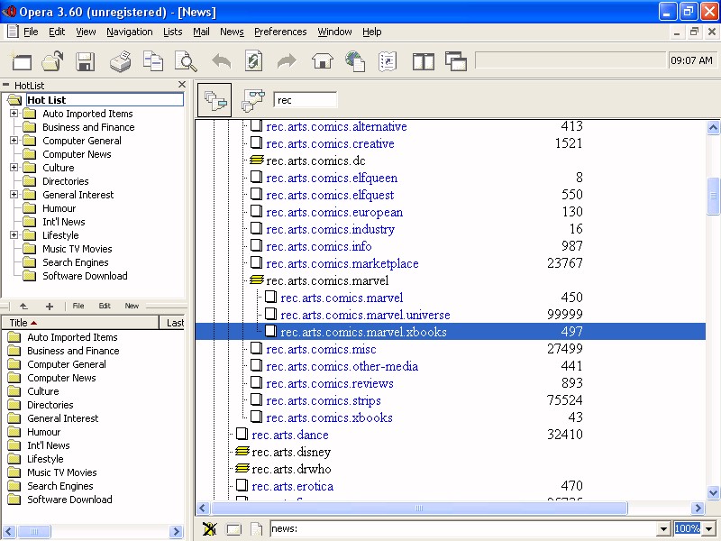Open the address field dropdown arrow
Image resolution: width=721 pixels, height=541 pixels.
pyautogui.click(x=663, y=529)
